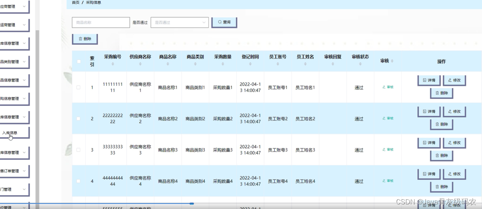482x209 pixels.
Task: Click 修改 for row 4
Action: (454, 174)
